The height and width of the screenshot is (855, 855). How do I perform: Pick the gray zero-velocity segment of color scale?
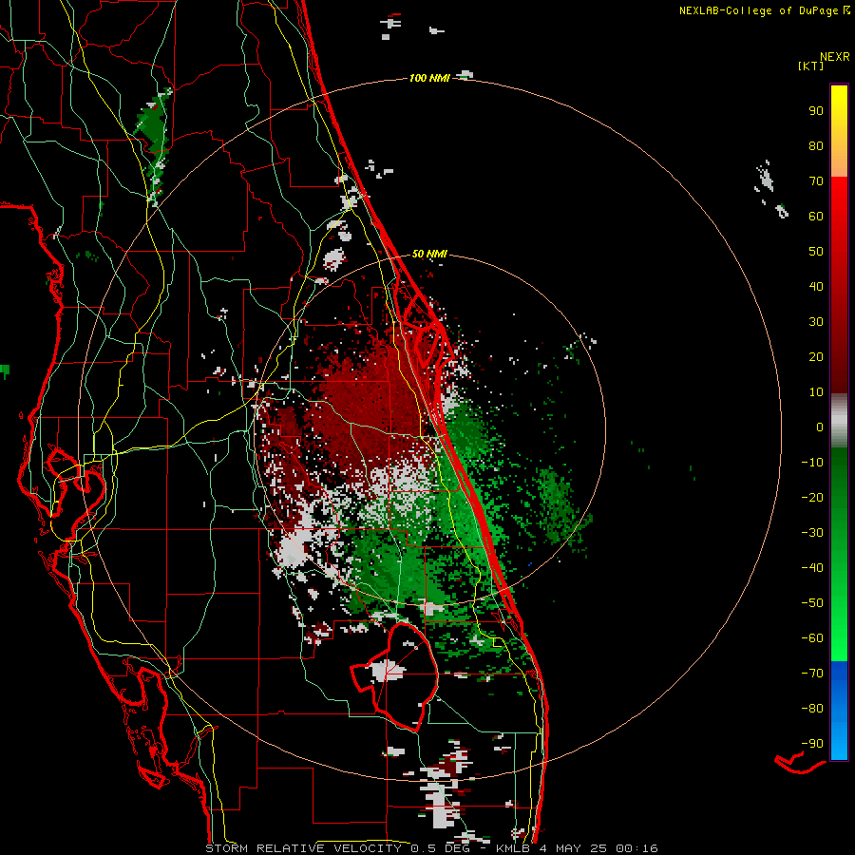click(839, 421)
